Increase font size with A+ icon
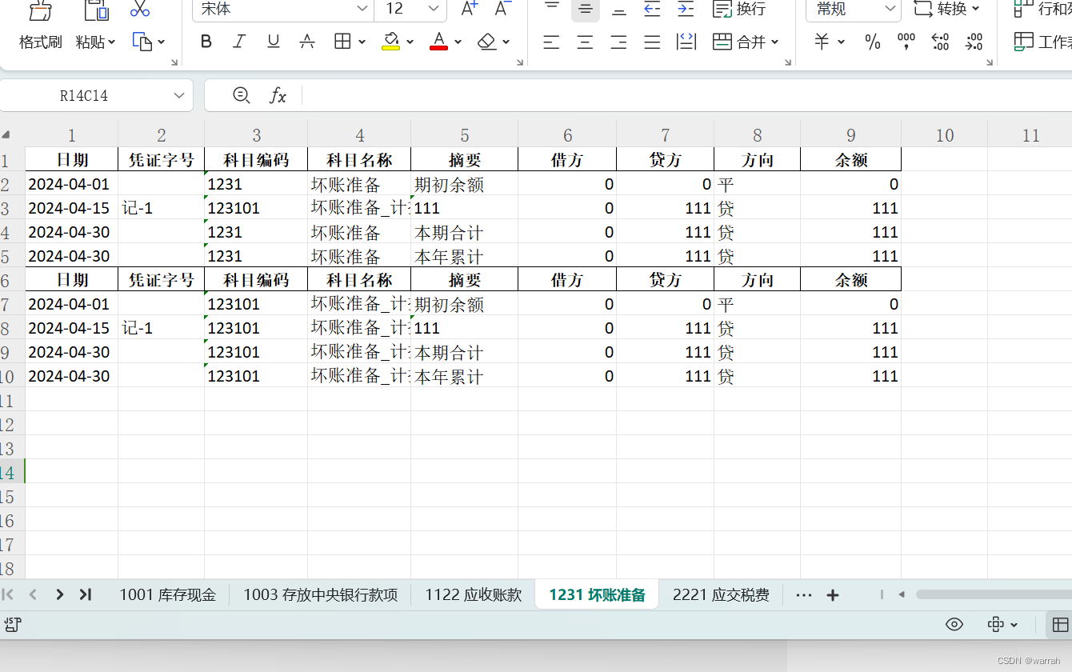The height and width of the screenshot is (672, 1072). 470,9
